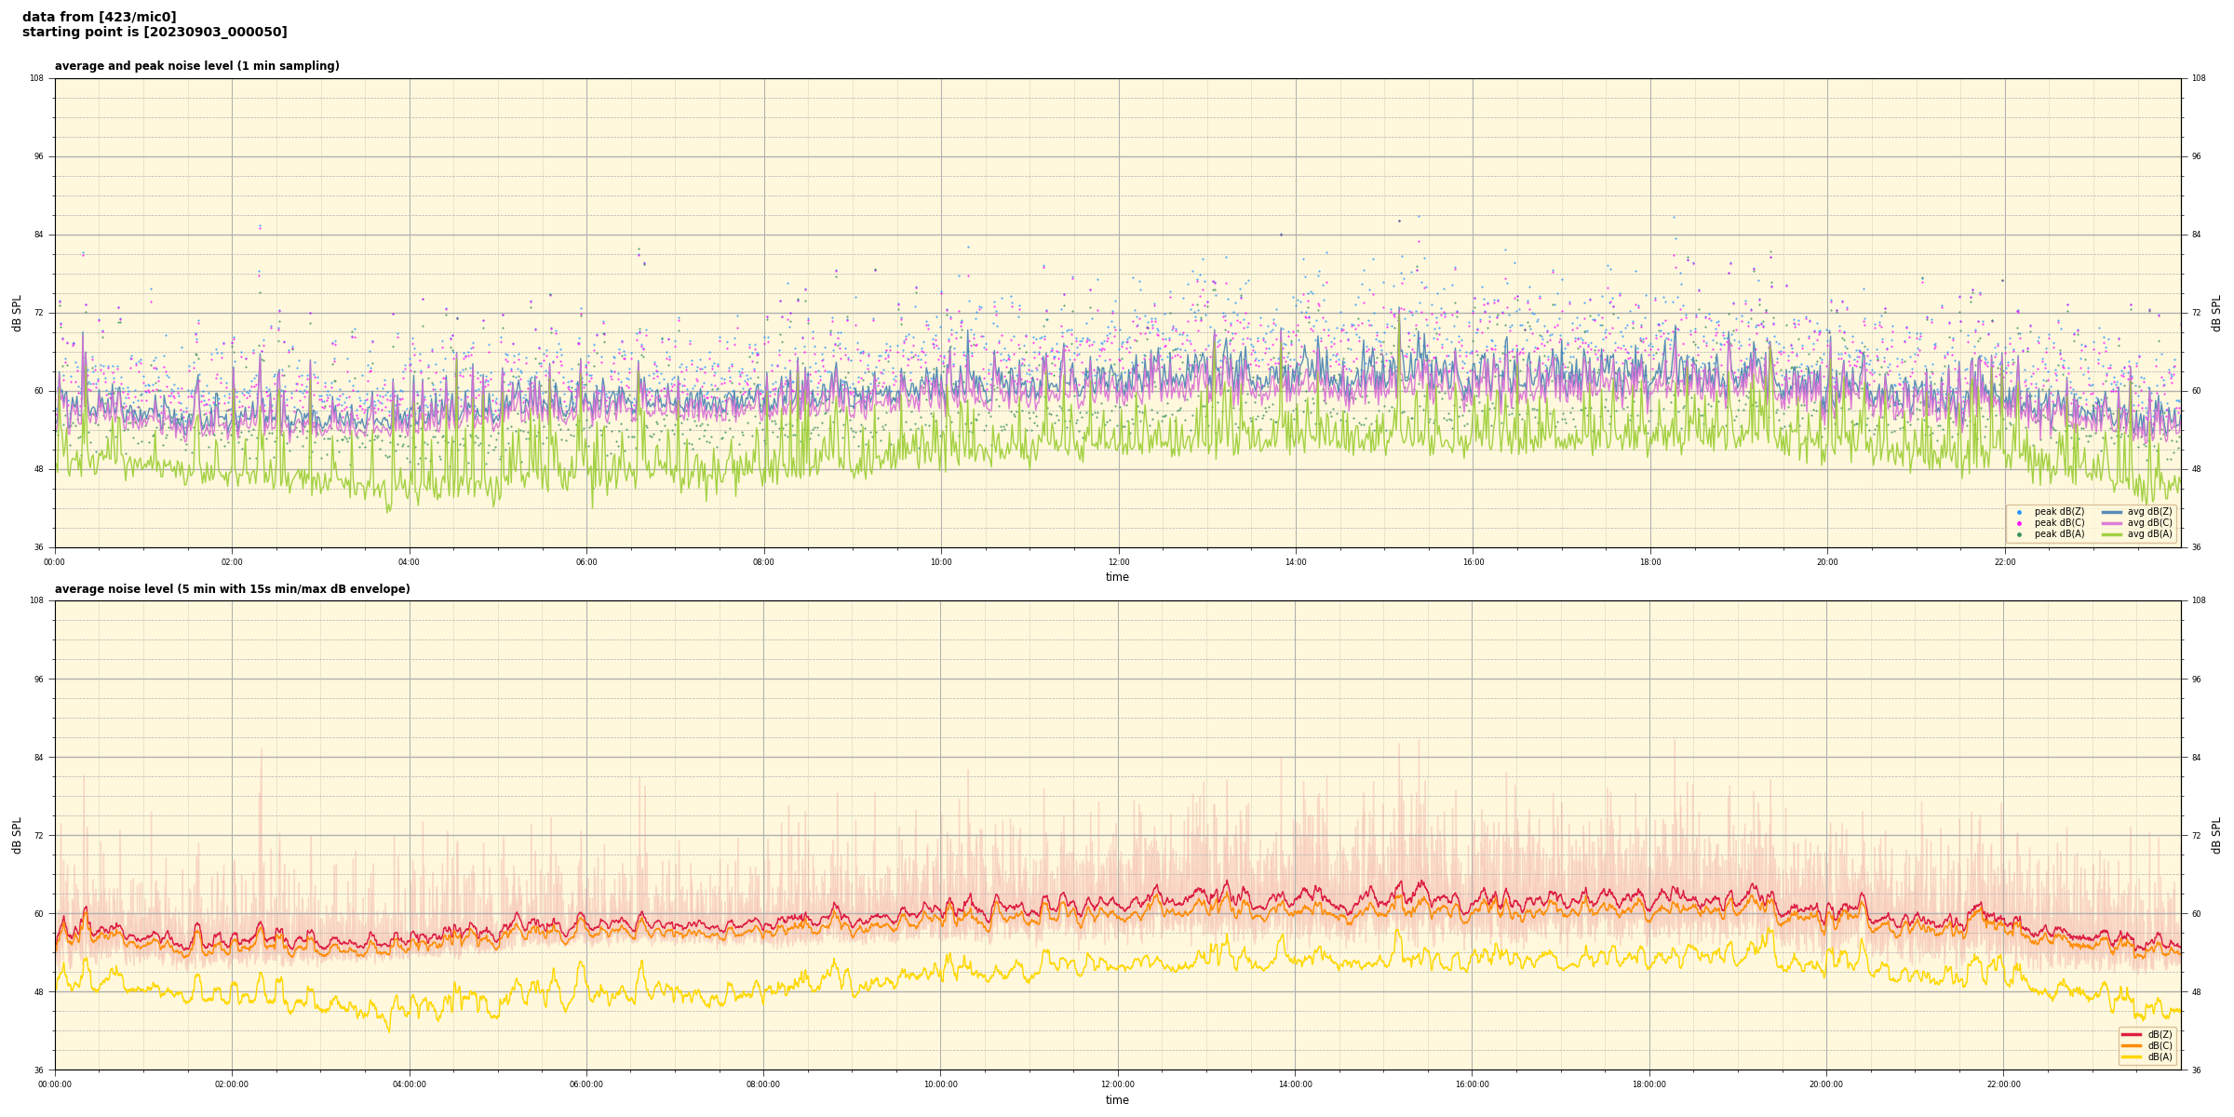Click the 'average and peak noise level' chart title

[x=196, y=66]
